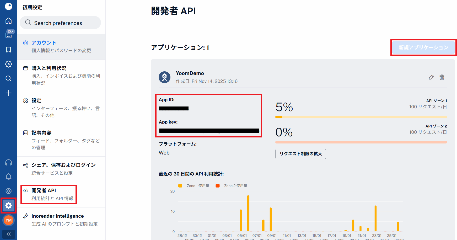The height and width of the screenshot is (240, 457).
Task: Go to 購入と利用状況 section
Action: (x=61, y=75)
